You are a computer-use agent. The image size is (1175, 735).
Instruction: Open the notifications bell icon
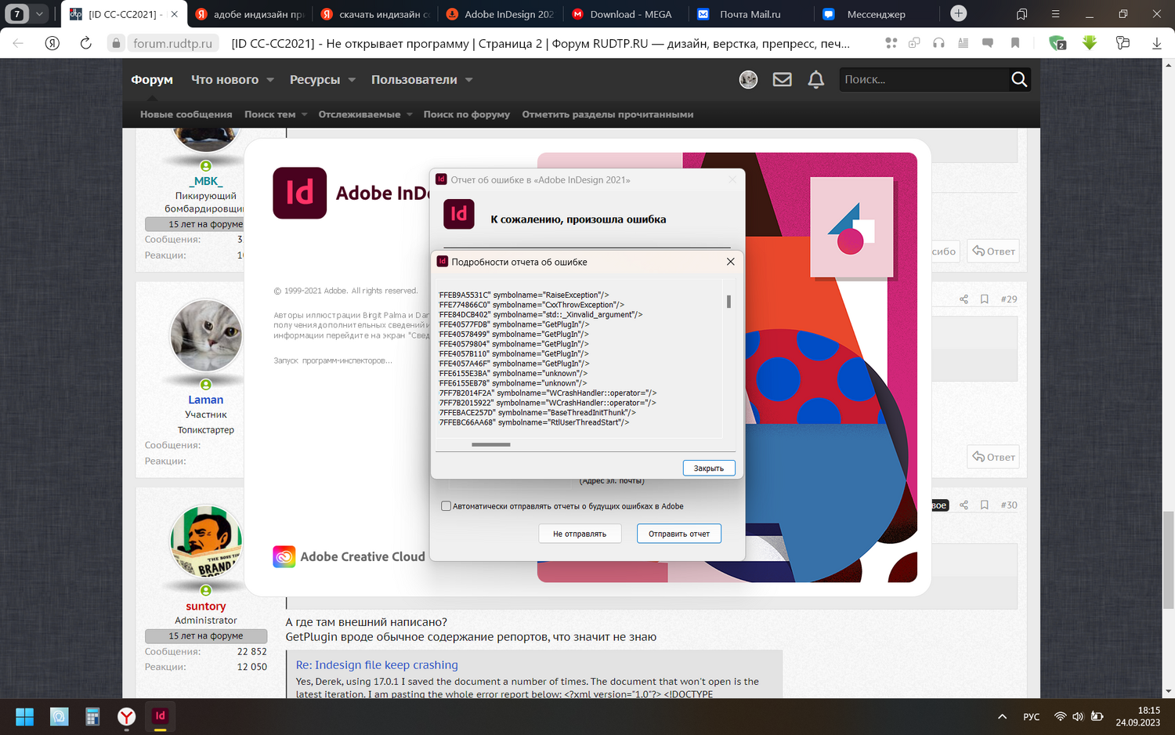[x=815, y=79]
